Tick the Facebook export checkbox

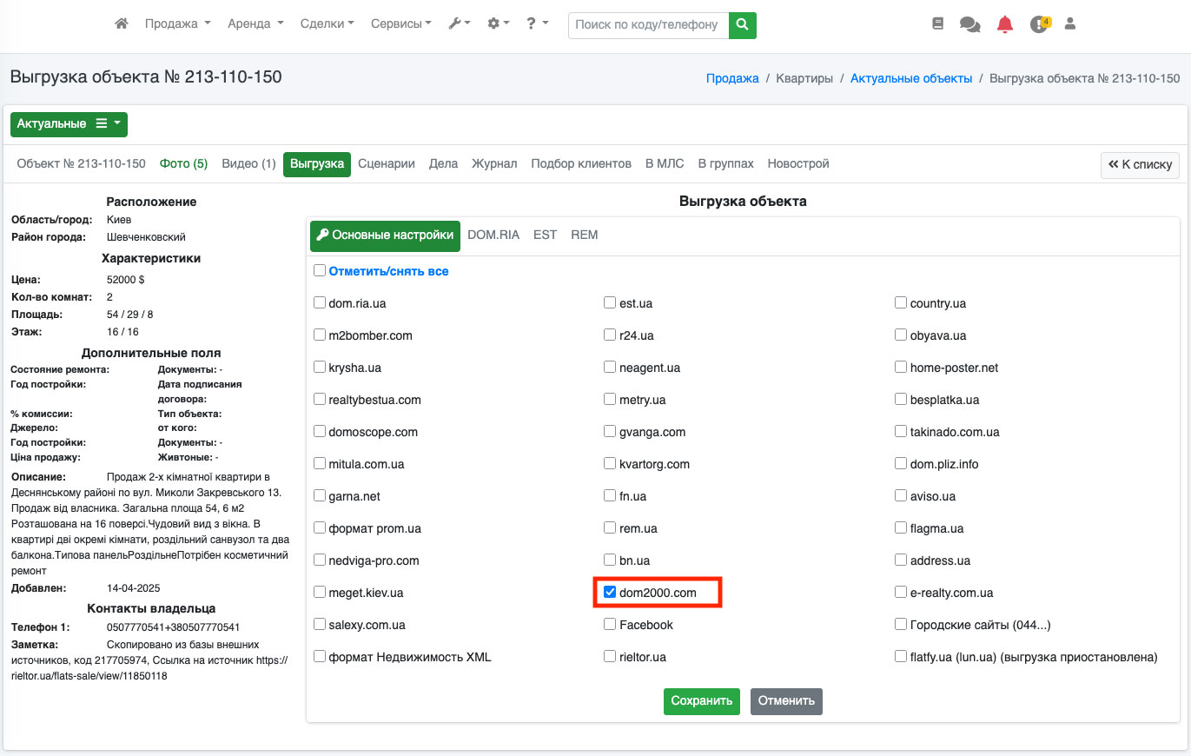[x=610, y=625]
